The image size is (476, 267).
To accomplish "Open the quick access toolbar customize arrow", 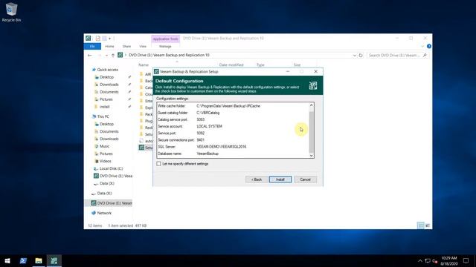I will coord(109,39).
